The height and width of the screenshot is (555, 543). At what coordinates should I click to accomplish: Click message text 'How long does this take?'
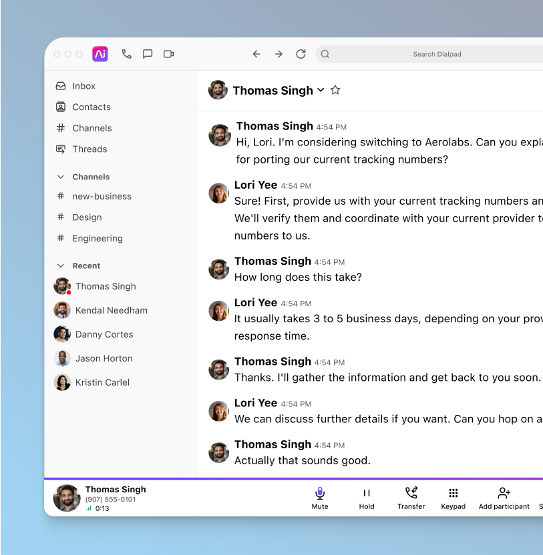[298, 277]
